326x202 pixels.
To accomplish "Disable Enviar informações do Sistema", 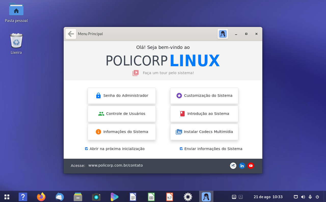I will click(181, 149).
